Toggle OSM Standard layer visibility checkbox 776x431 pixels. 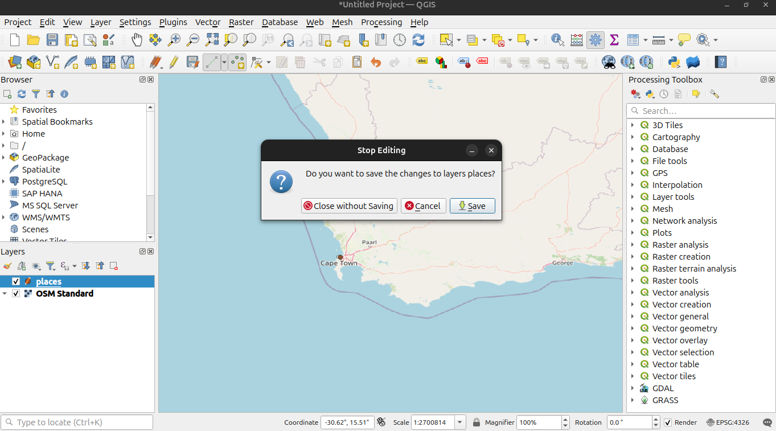pos(16,294)
